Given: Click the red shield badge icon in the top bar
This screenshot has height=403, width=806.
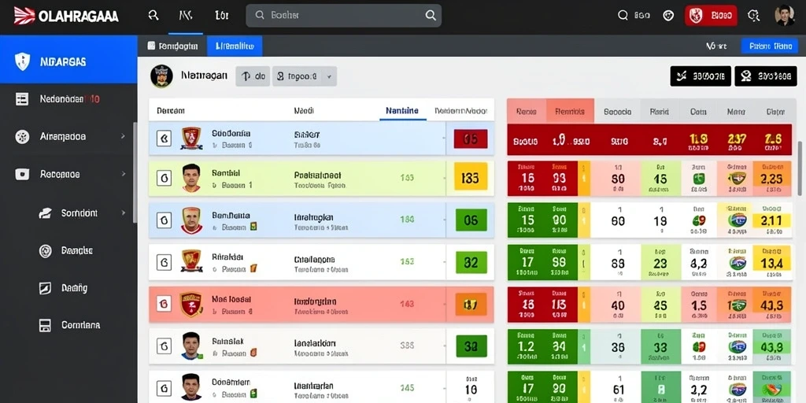Looking at the screenshot, I should [696, 16].
